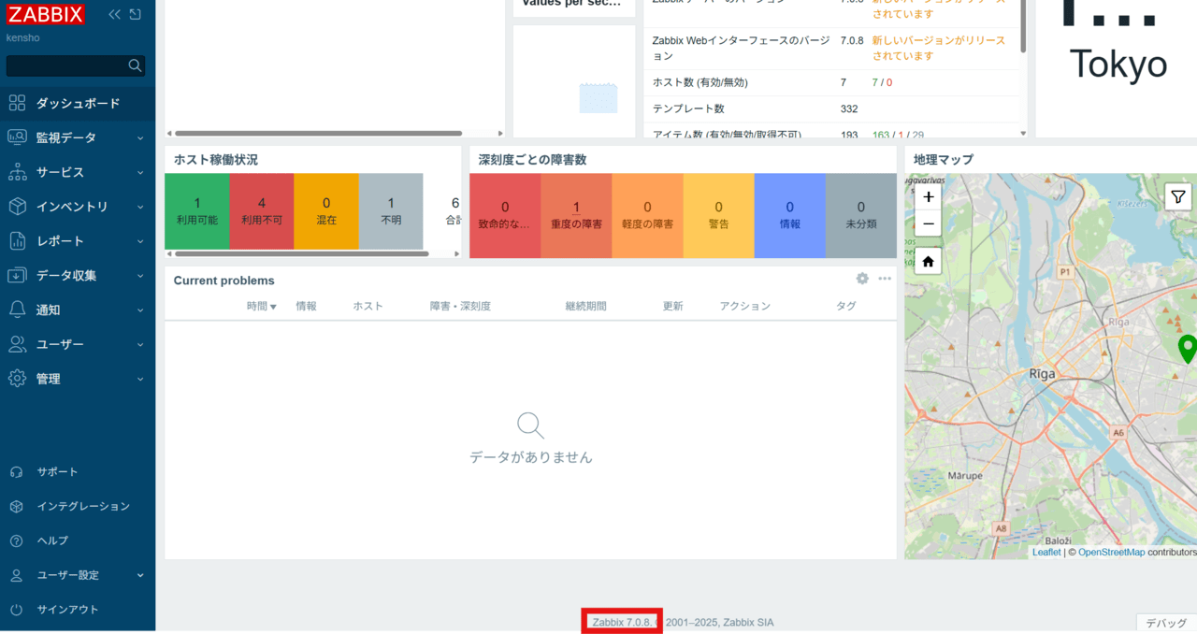Expand the ユーザー設定 chevron
Image resolution: width=1197 pixels, height=634 pixels.
tap(140, 576)
